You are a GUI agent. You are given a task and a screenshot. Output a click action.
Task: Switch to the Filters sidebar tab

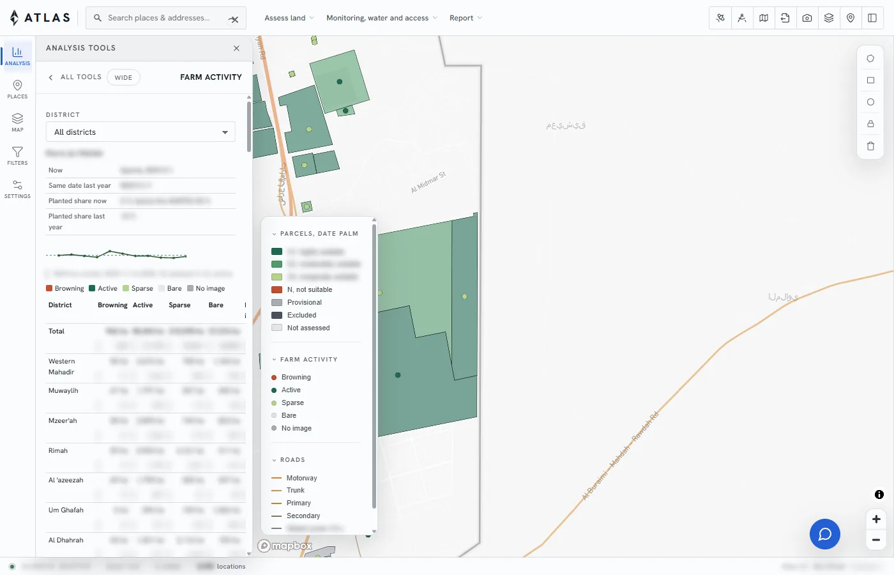(x=17, y=156)
